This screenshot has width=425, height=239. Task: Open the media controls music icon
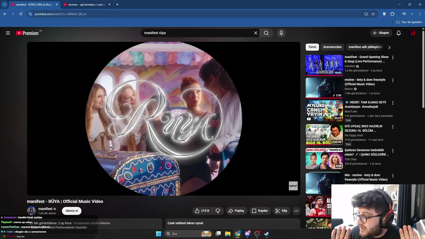pyautogui.click(x=404, y=14)
